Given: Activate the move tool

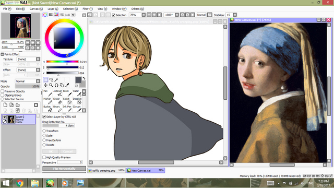Looking at the screenshot, I should click(45, 85).
